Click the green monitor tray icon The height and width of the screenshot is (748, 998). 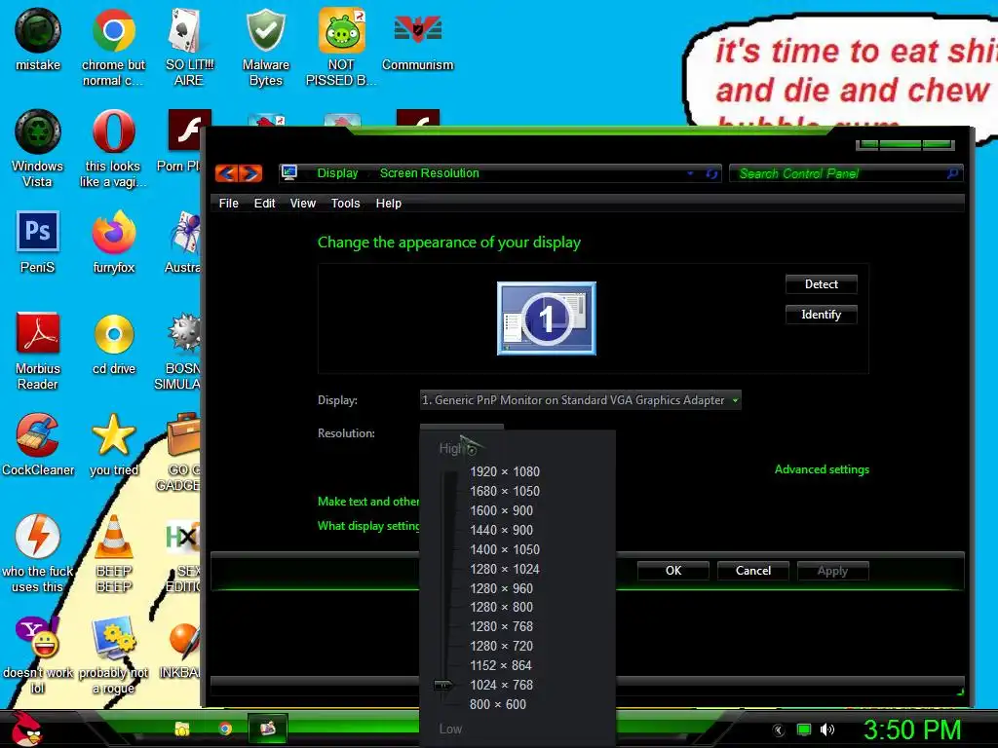(x=804, y=729)
